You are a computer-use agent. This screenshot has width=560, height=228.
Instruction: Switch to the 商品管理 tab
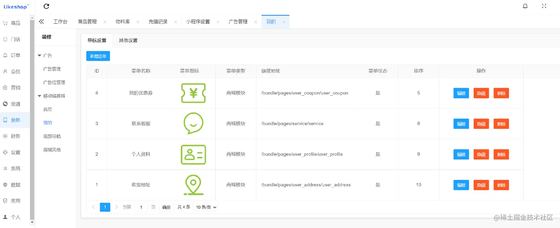click(87, 22)
